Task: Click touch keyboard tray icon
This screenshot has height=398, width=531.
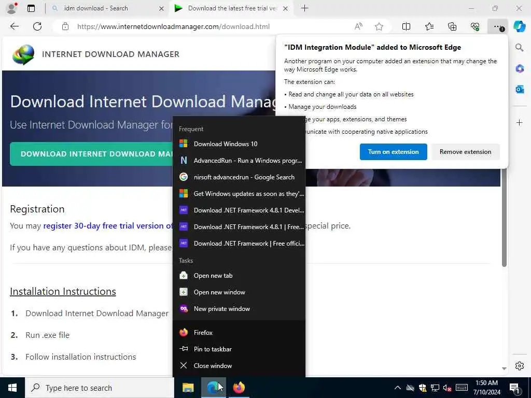Action: [x=462, y=388]
